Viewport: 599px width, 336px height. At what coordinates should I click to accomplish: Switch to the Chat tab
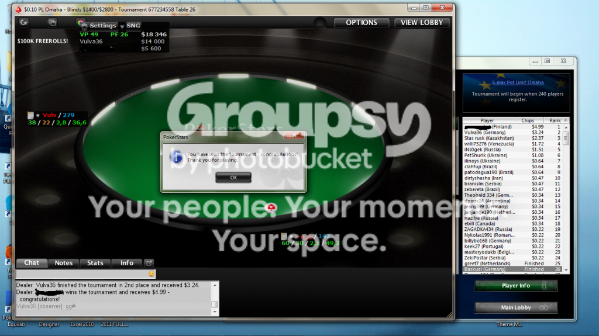tap(32, 263)
